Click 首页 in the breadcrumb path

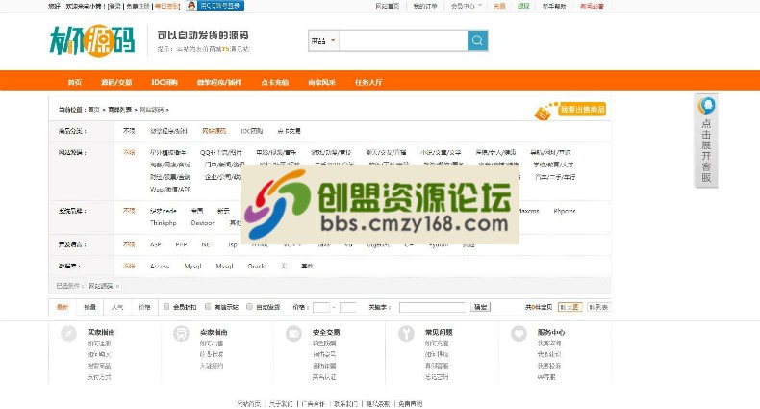(x=93, y=110)
